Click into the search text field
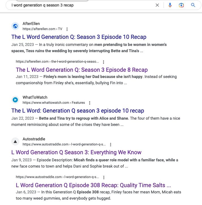 (x=81, y=5)
